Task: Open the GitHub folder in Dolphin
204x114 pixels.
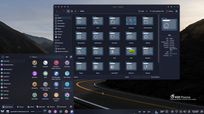Action: [x=148, y=38]
